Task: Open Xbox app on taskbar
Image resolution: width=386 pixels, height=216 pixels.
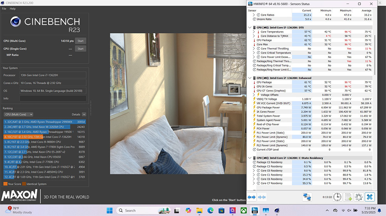Action: click(x=244, y=210)
